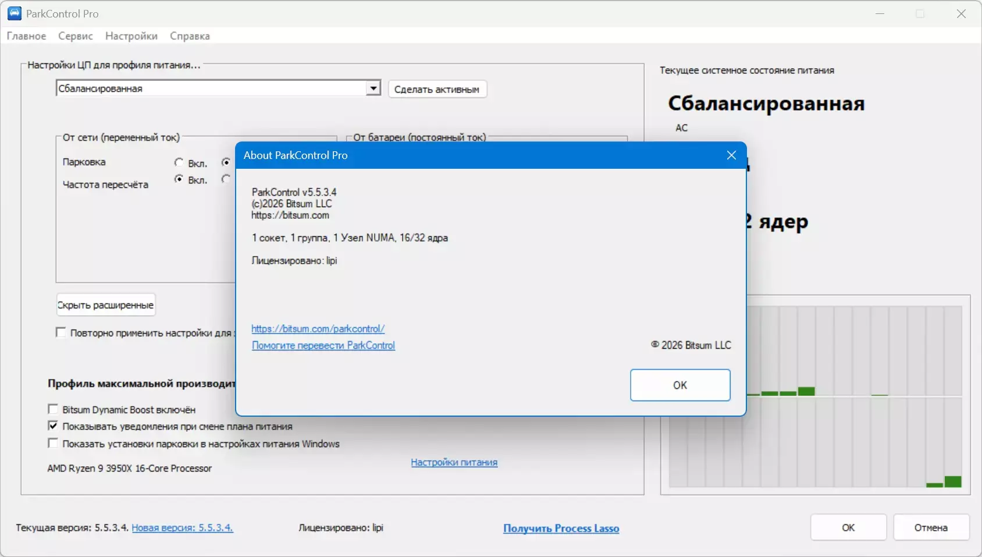Click the Скрыть расширенные button
Screen dimensions: 982x557
point(106,305)
